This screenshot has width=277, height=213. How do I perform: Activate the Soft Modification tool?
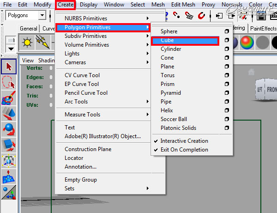[9, 176]
